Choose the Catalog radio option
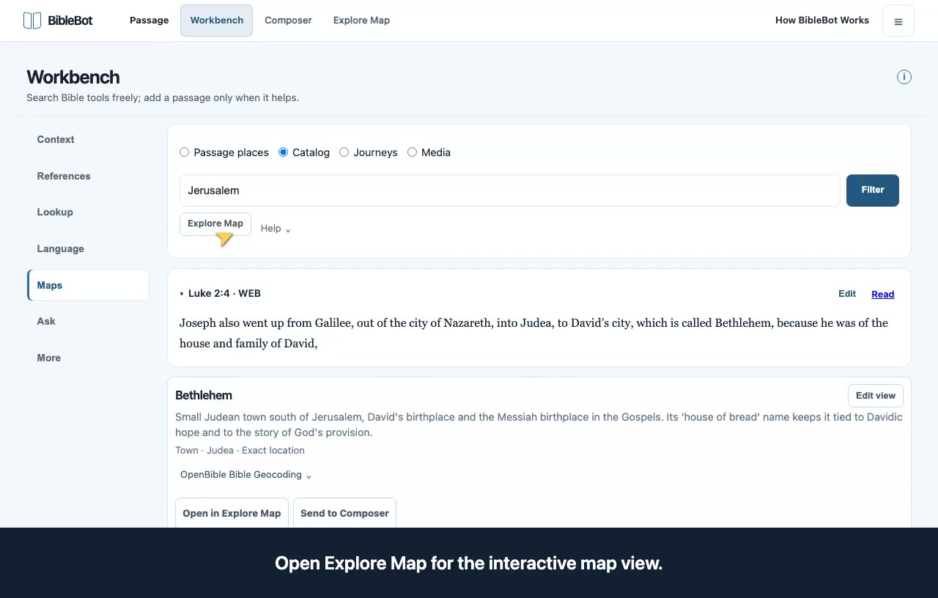938x598 pixels. (284, 152)
